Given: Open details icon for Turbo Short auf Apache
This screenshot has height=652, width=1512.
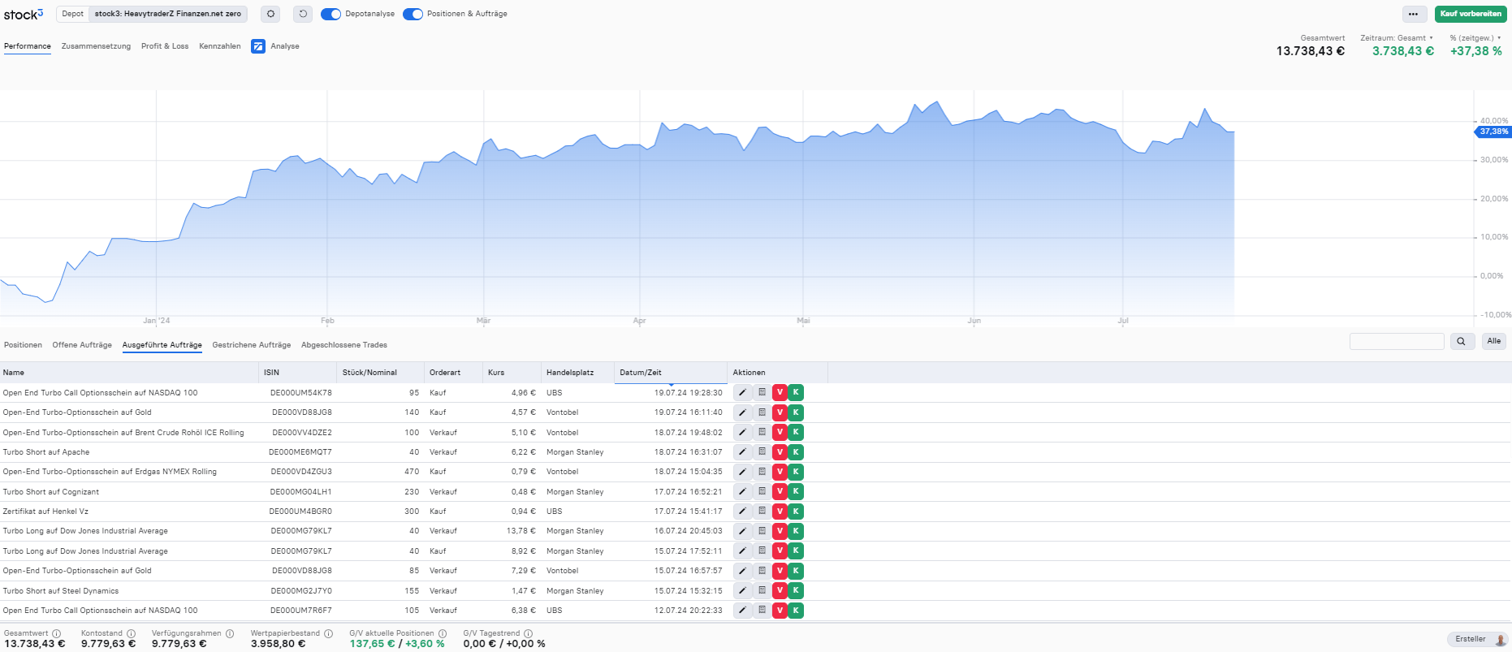Looking at the screenshot, I should pyautogui.click(x=762, y=451).
